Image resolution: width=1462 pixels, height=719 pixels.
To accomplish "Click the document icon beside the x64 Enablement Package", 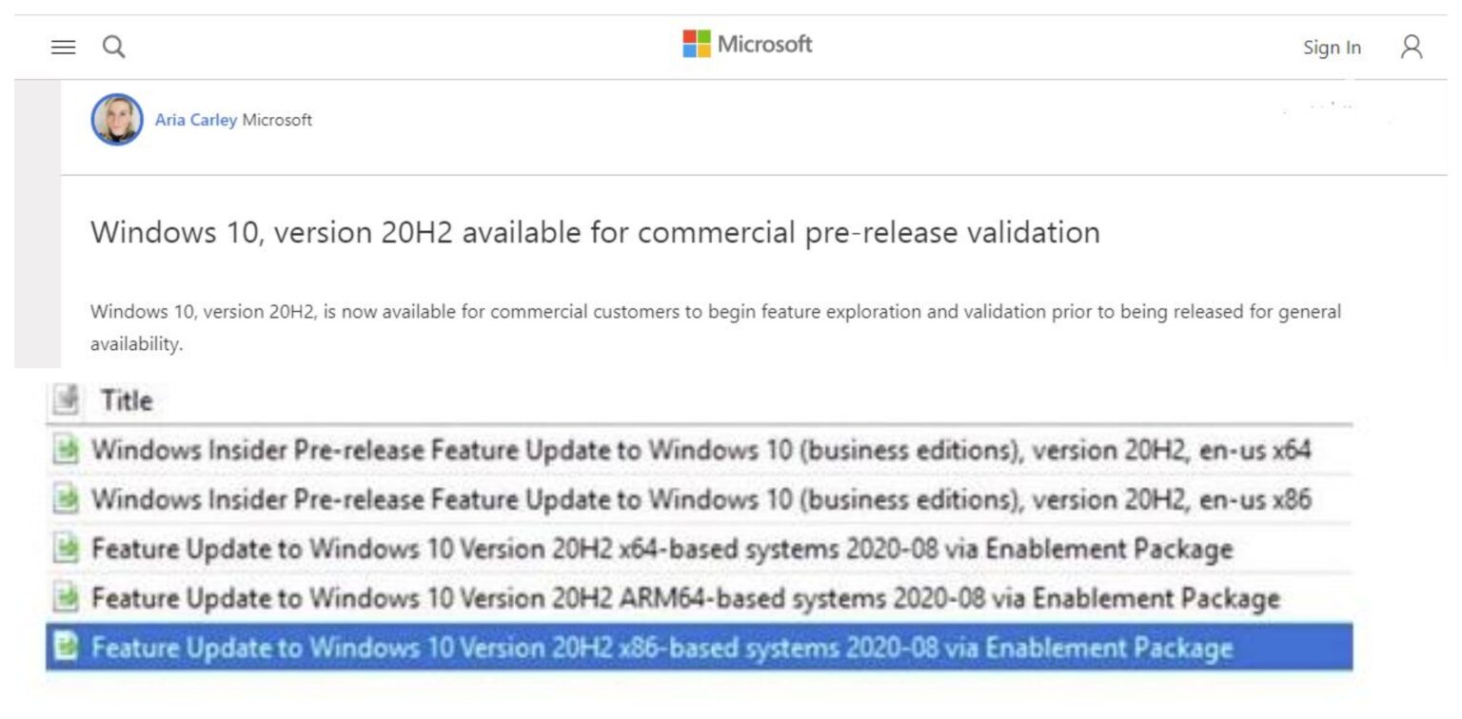I will (x=65, y=549).
